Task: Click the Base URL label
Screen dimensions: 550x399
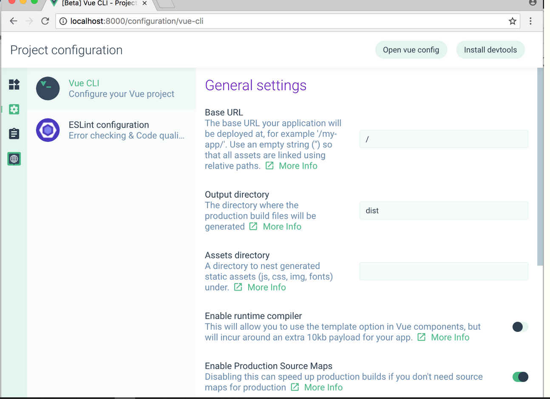Action: (224, 113)
